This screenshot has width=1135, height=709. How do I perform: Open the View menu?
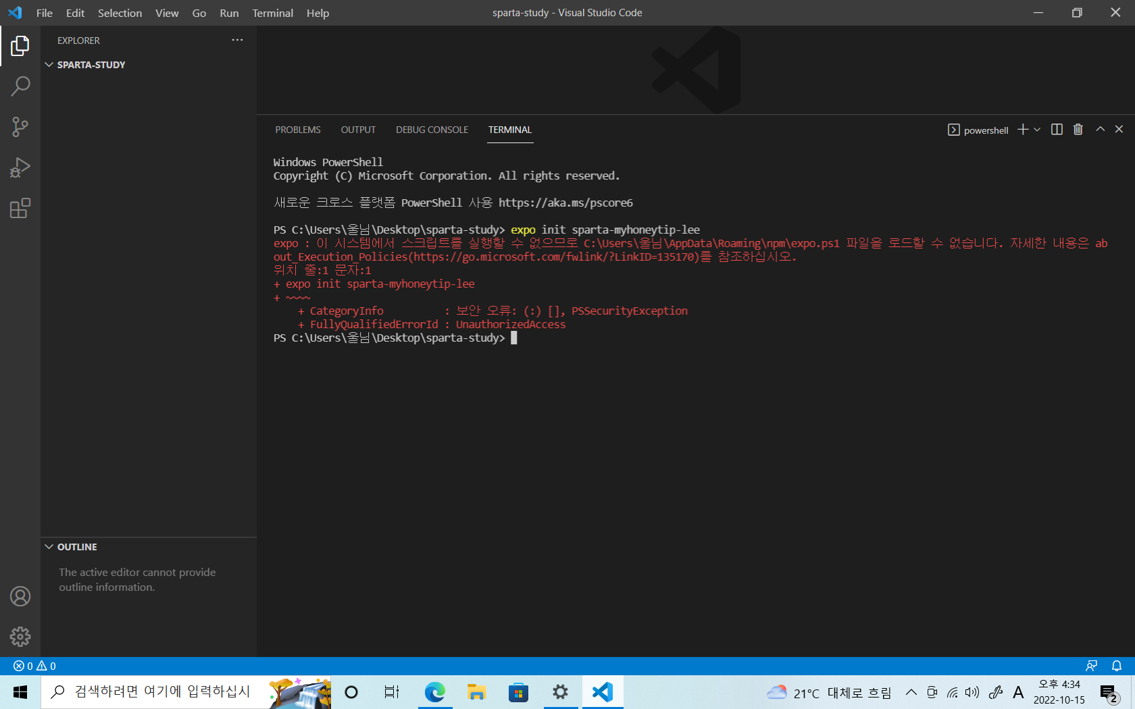(167, 13)
